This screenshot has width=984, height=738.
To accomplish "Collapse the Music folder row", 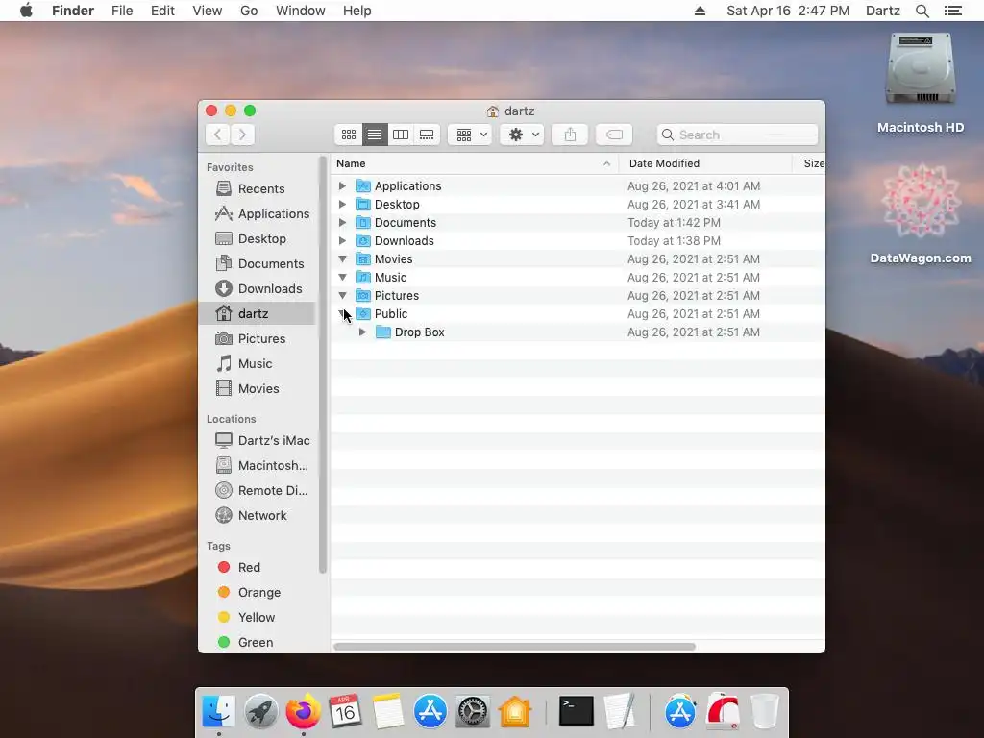I will click(343, 277).
